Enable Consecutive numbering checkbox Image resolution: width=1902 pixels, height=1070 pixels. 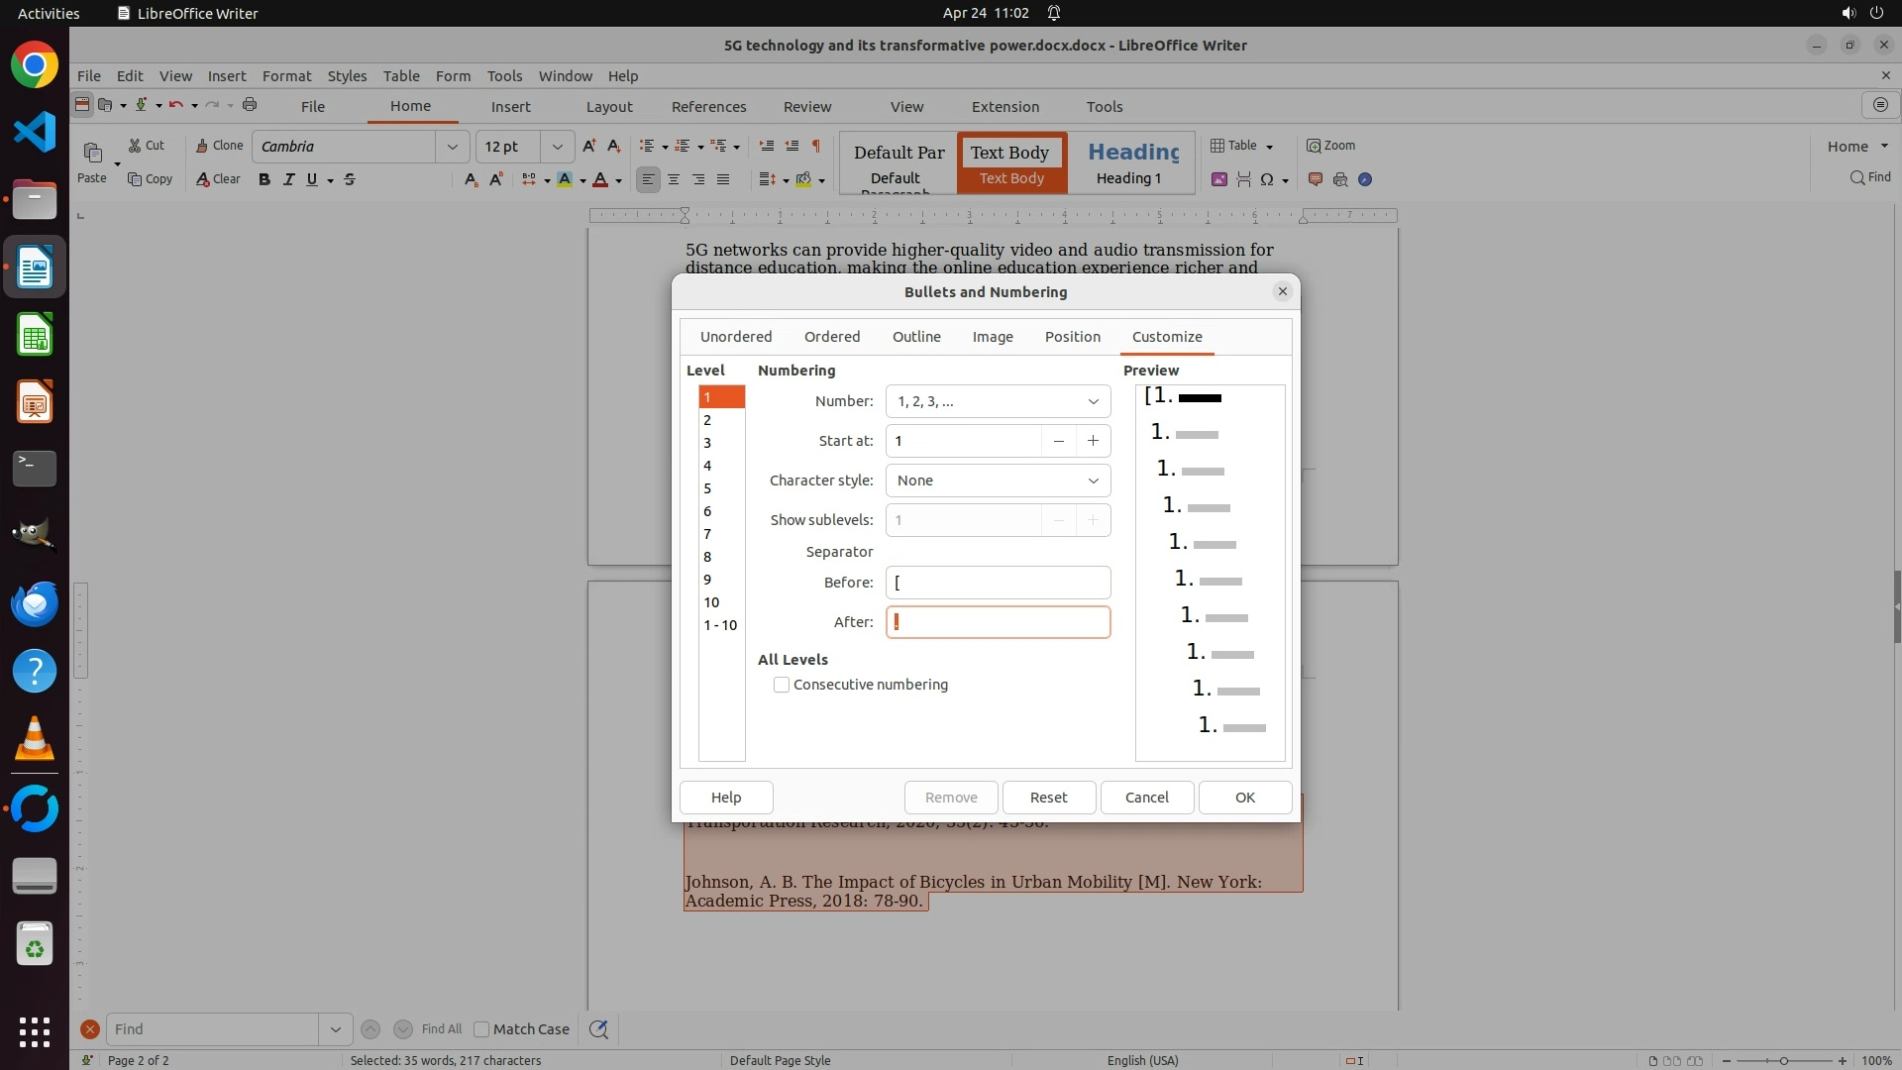[782, 685]
